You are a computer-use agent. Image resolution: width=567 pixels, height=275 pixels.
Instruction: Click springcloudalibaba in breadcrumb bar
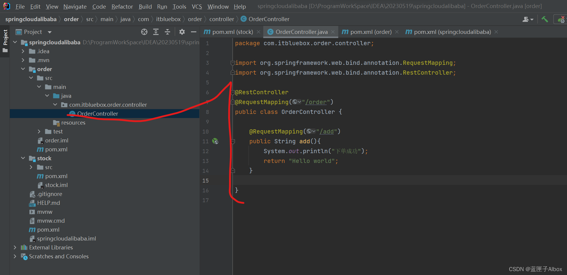[31, 19]
